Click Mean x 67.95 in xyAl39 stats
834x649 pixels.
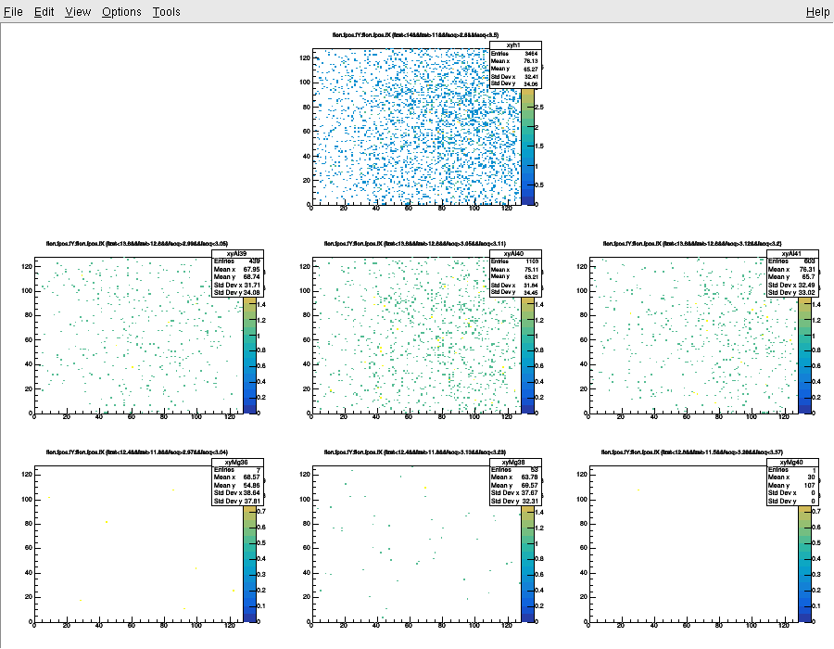237,269
